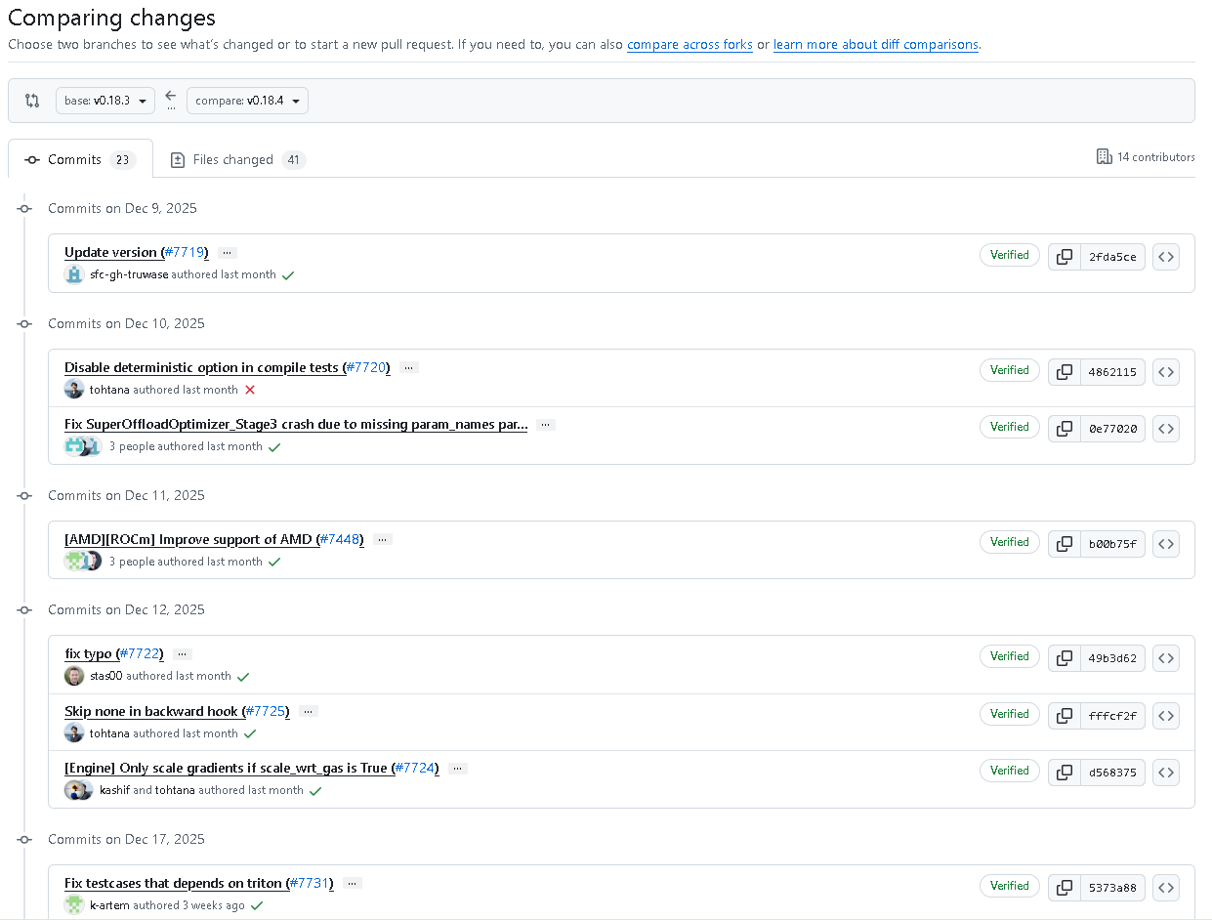
Task: Browse repository at commit 0e77020
Action: click(1166, 428)
